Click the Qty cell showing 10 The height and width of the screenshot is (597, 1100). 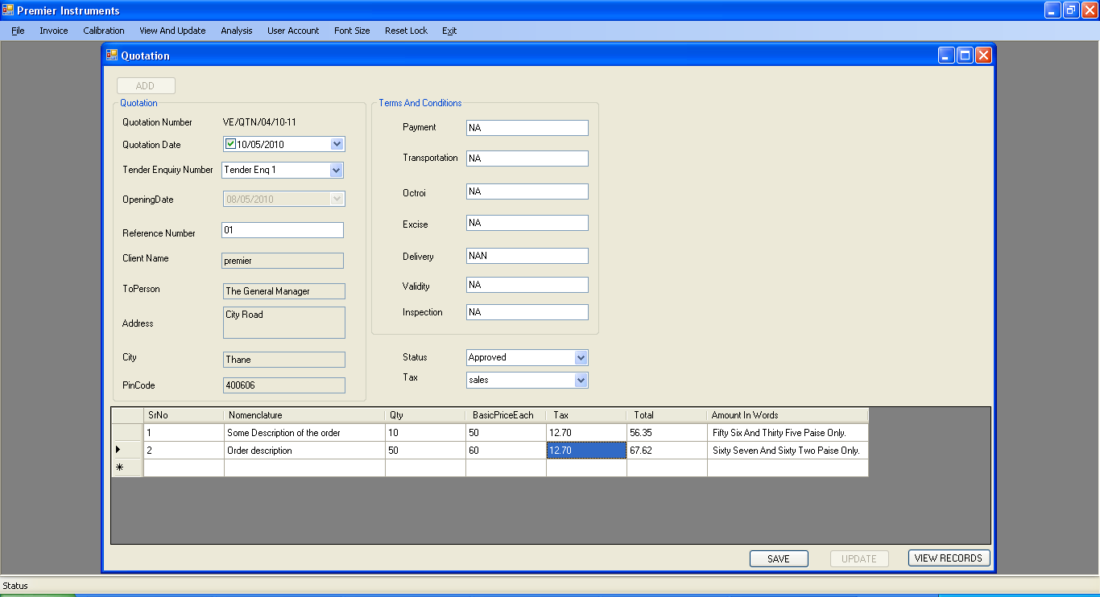point(425,433)
